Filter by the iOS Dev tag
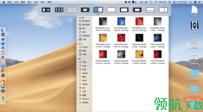The image size is (203, 112). tap(84, 99)
